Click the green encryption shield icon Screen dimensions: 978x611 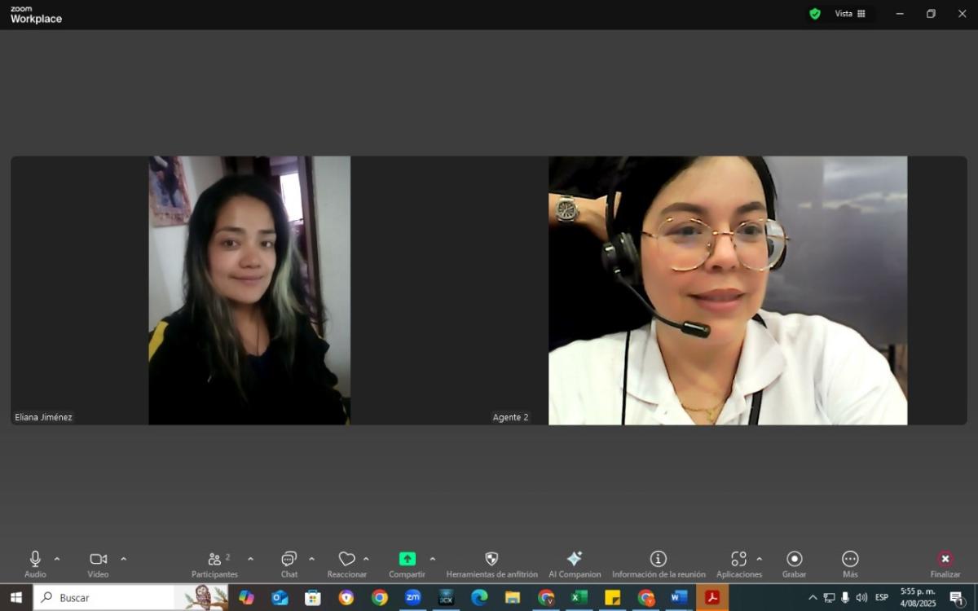click(814, 14)
